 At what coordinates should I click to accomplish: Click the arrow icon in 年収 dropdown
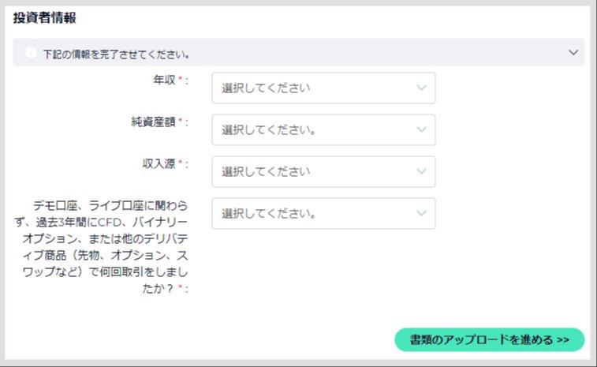pos(421,88)
